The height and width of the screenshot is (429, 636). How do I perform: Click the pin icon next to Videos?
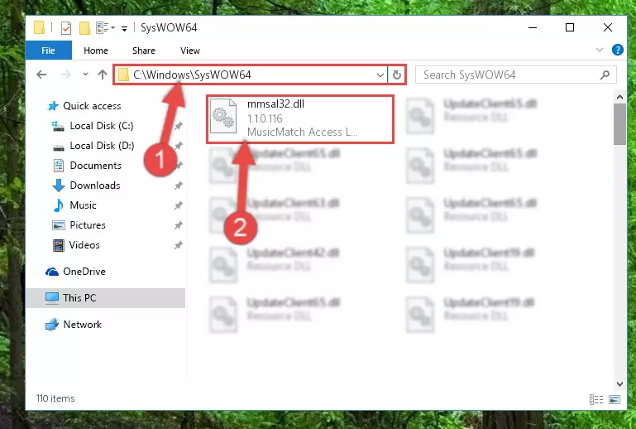(179, 245)
